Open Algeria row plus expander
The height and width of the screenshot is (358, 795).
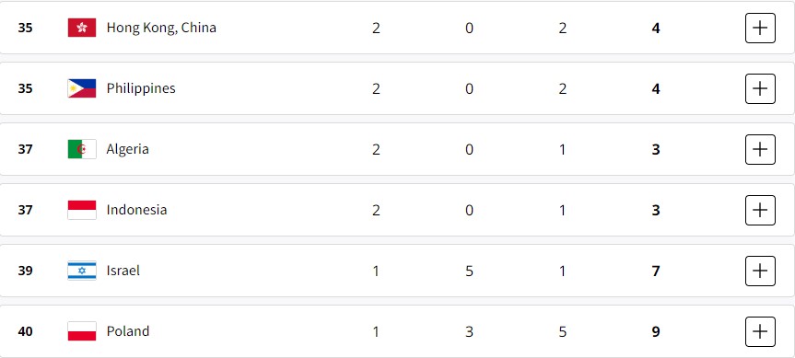760,149
